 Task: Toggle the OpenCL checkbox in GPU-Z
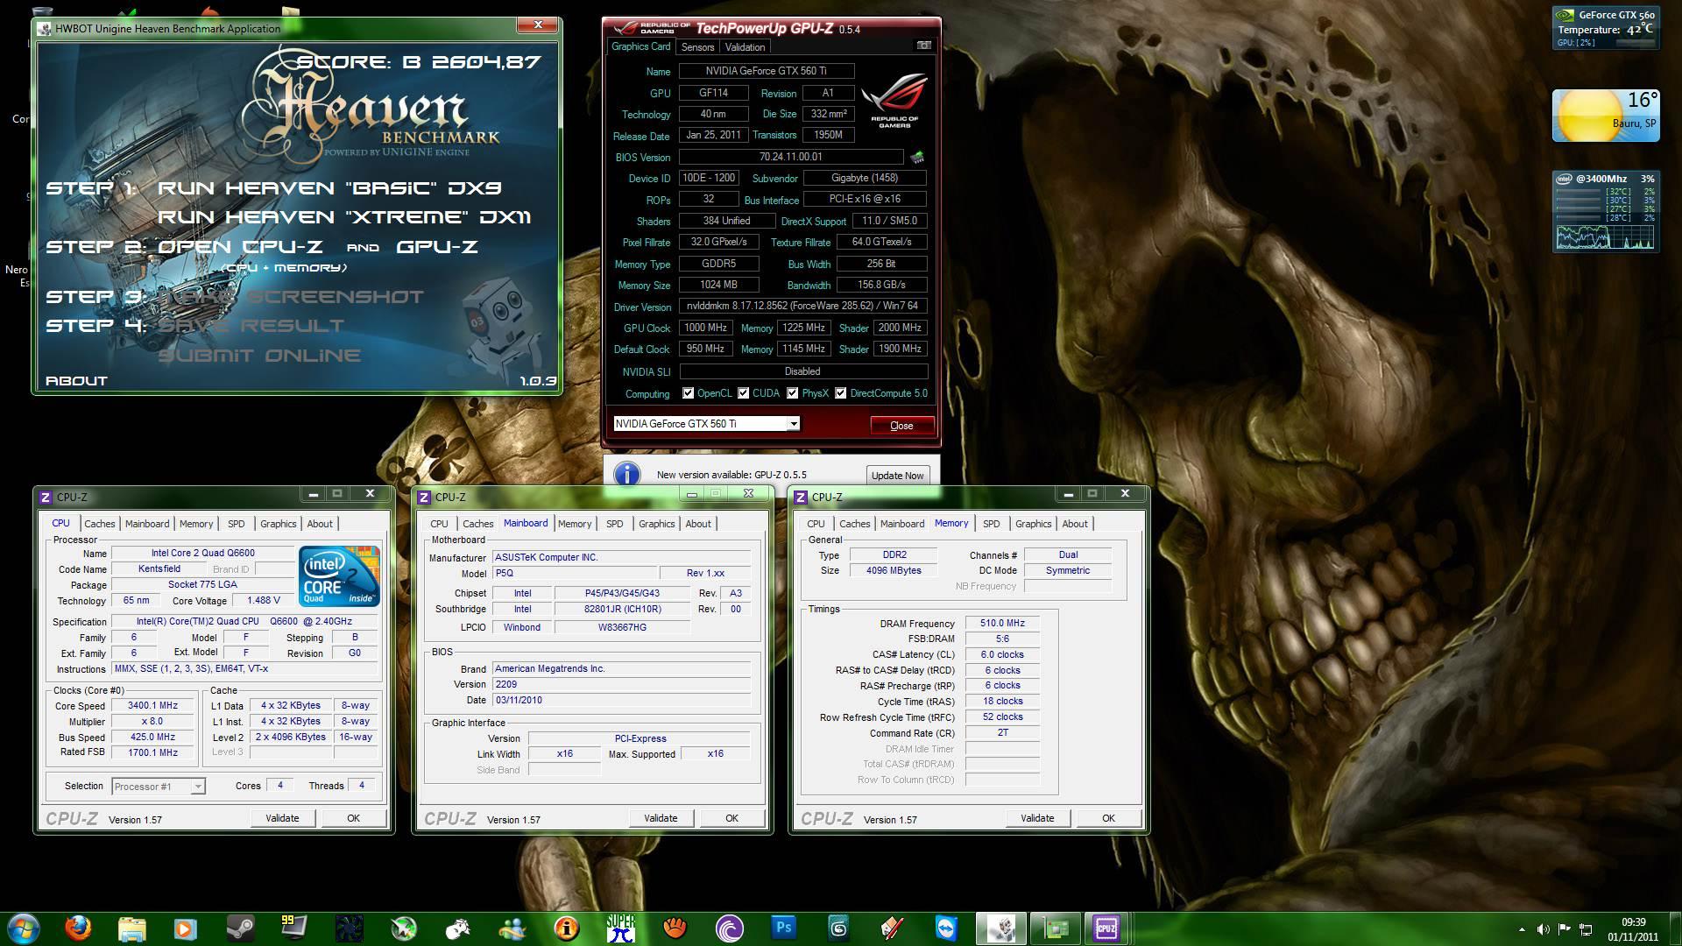(x=688, y=393)
